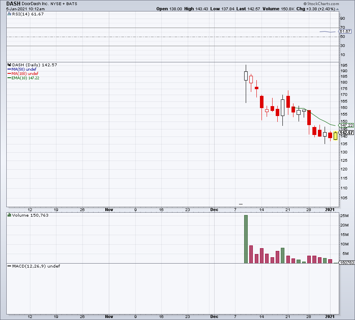The image size is (355, 320).
Task: Click the StockCharts.com attribution link
Action: pos(321,4)
